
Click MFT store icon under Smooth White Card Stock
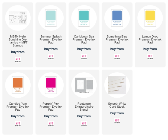117,121
